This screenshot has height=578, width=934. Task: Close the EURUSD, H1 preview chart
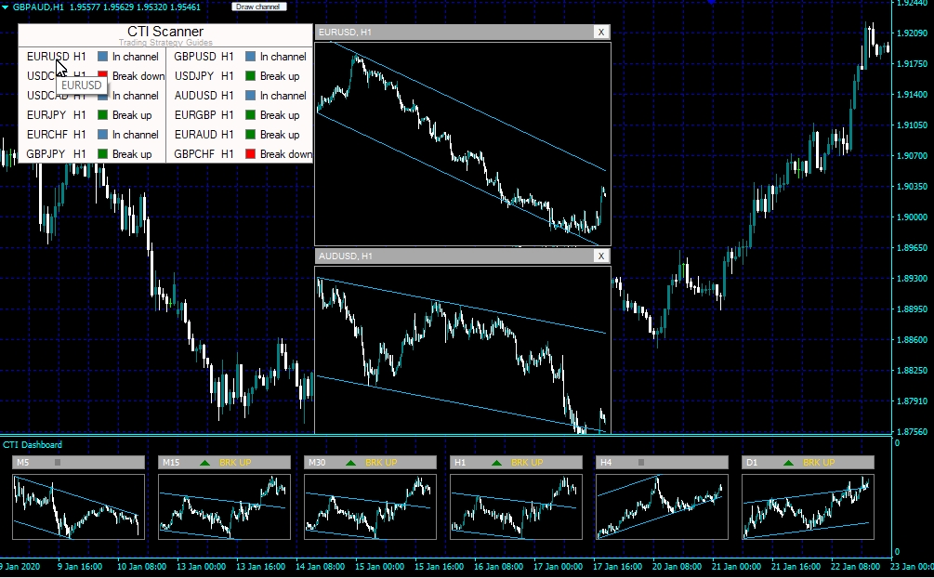pyautogui.click(x=601, y=33)
